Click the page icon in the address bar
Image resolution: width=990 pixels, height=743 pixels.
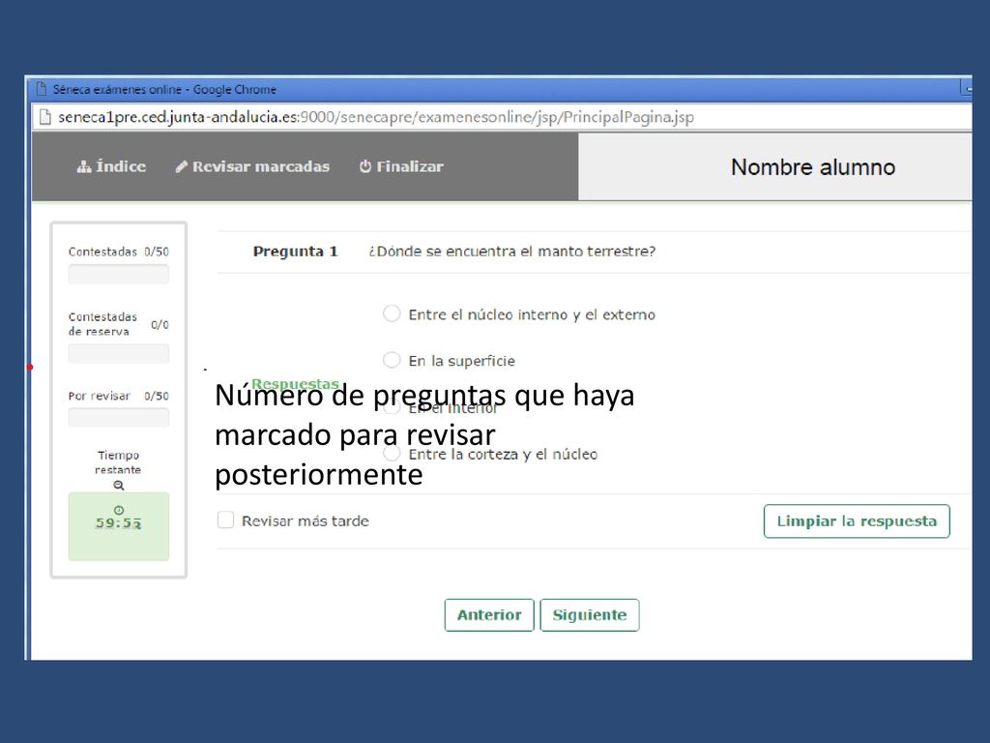44,117
